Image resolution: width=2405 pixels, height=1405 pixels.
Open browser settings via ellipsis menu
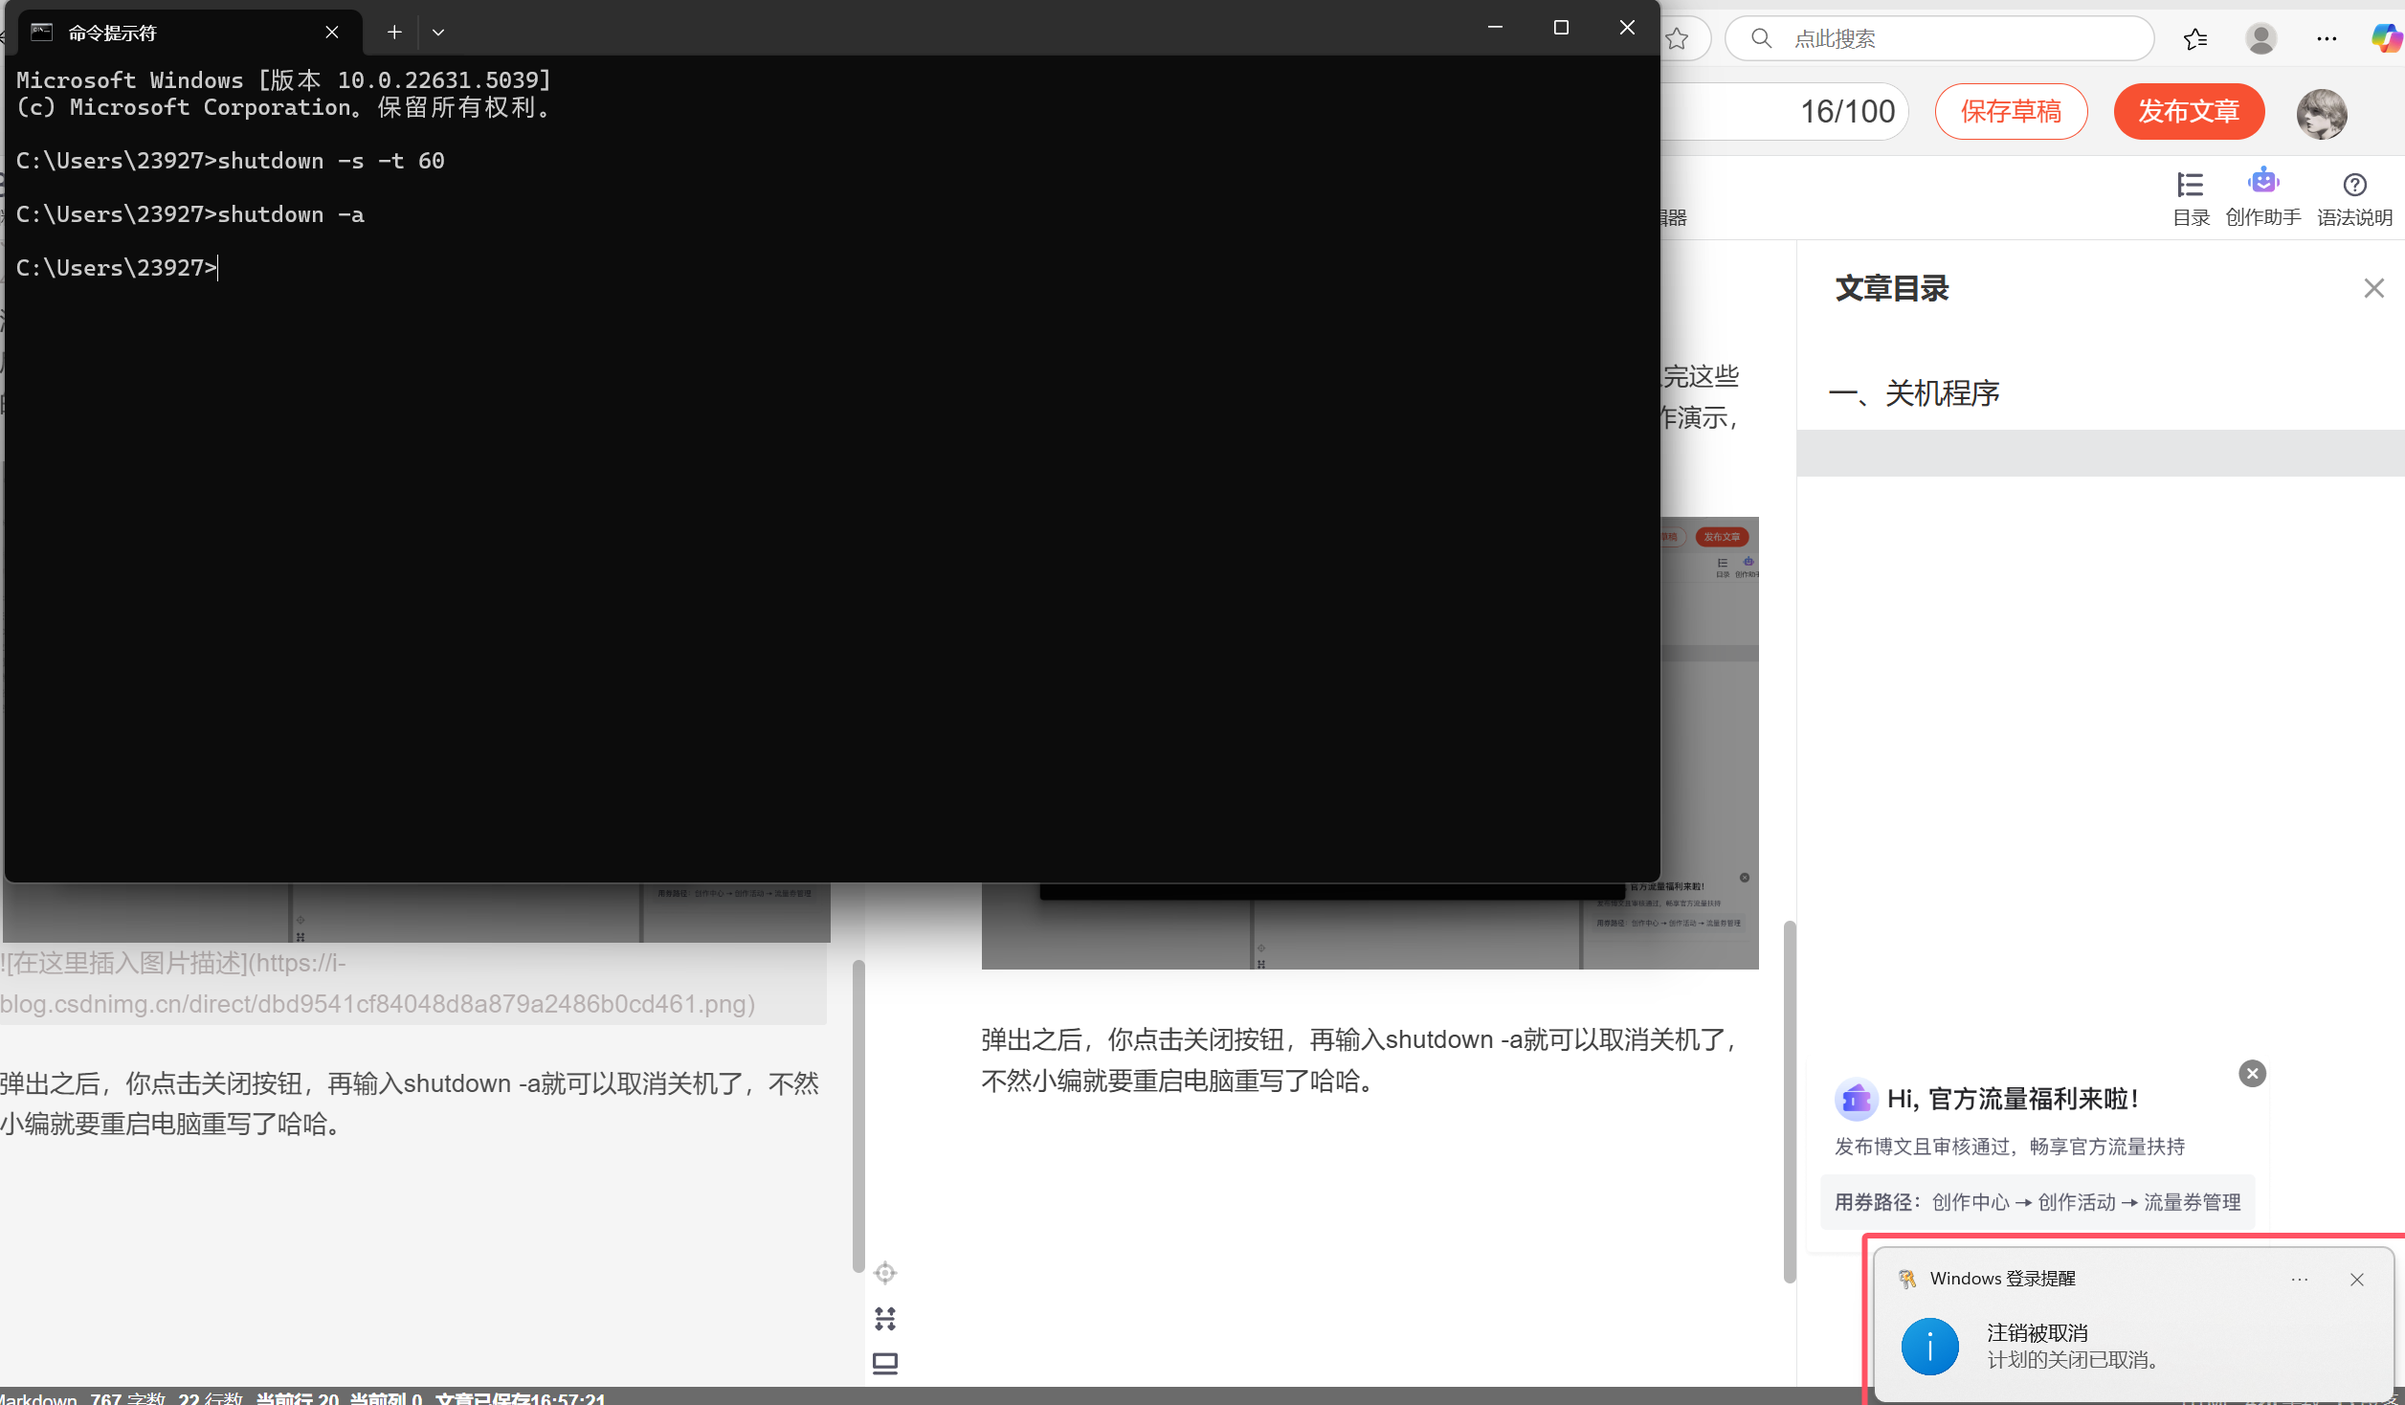pos(2327,38)
